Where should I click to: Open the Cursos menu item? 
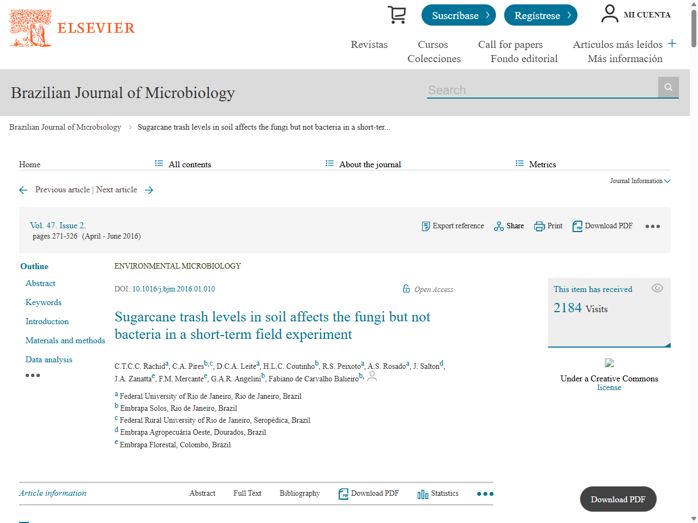coord(433,45)
